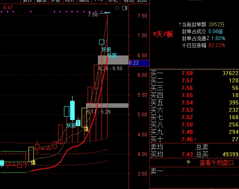Click the 5.50 axis price label
The height and width of the screenshot is (189, 239).
tap(142, 95)
